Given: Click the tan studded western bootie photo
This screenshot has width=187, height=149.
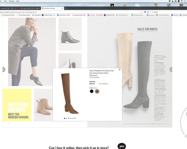Looking at the screenshot, I should [43, 105].
